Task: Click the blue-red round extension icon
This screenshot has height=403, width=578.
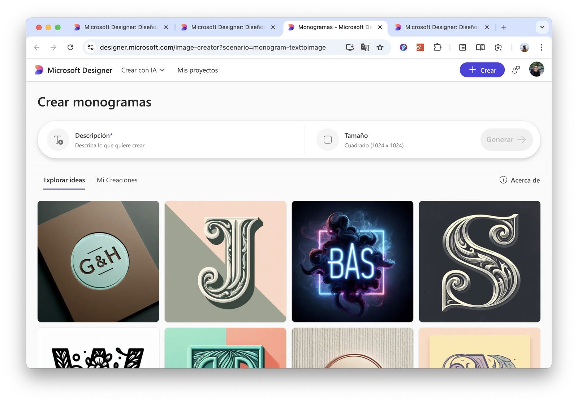Action: click(x=404, y=47)
